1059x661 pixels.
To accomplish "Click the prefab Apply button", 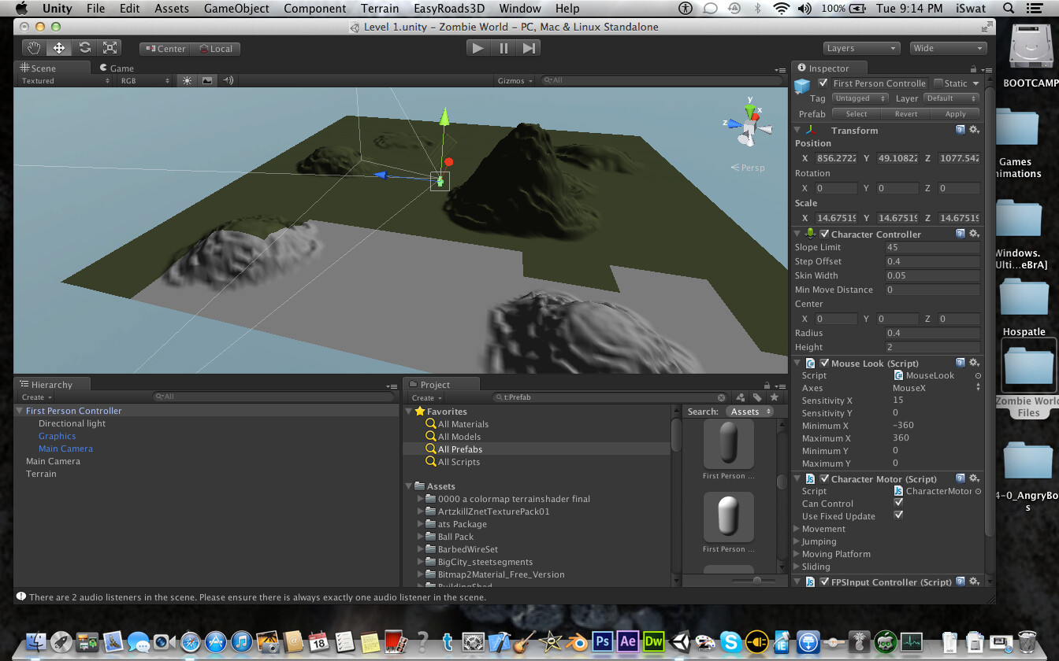I will point(955,113).
